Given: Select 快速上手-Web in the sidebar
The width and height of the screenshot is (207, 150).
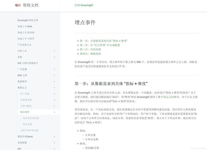Looking at the screenshot, I should (x=25, y=26).
